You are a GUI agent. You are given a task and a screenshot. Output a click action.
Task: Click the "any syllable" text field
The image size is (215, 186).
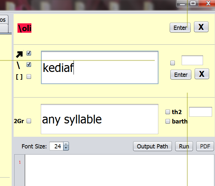pos(99,119)
